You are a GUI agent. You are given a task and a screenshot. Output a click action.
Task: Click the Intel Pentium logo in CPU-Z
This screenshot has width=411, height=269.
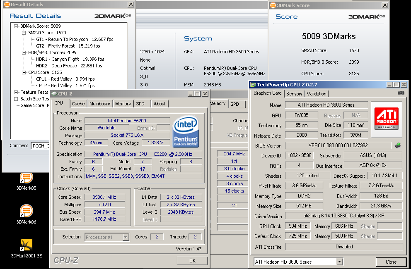tap(186, 131)
